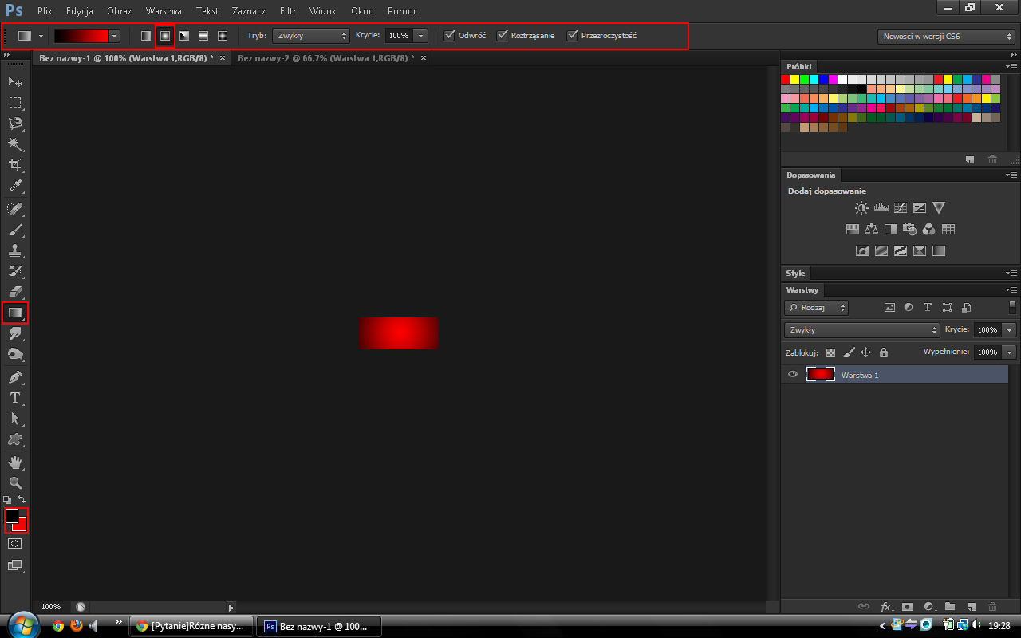Add a layer mask
The height and width of the screenshot is (638, 1021).
point(907,607)
